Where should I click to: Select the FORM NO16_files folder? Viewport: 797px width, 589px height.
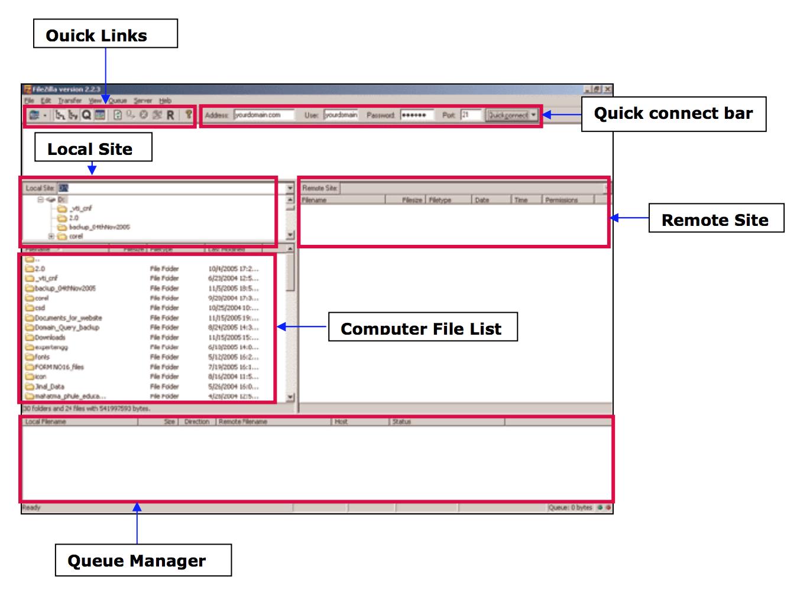coord(54,367)
